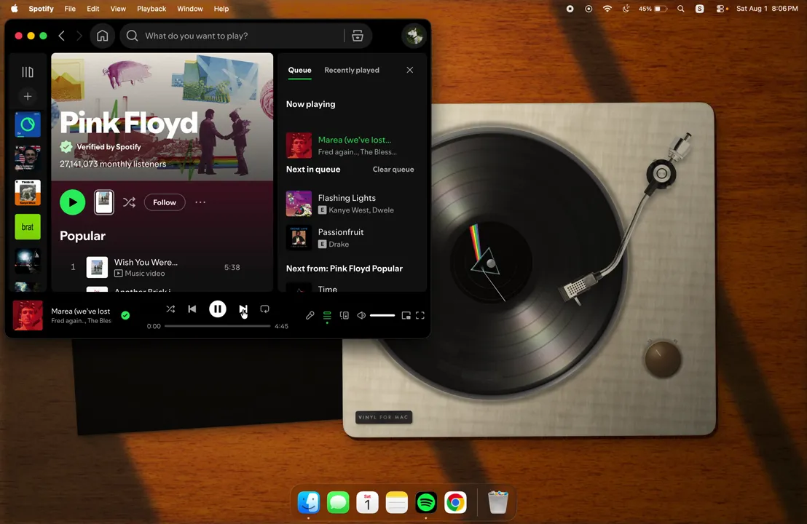The width and height of the screenshot is (807, 524).
Task: Show lyrics with the microphone icon
Action: click(310, 315)
